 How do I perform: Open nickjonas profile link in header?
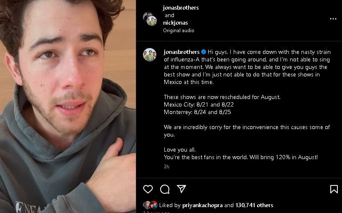pos(175,23)
